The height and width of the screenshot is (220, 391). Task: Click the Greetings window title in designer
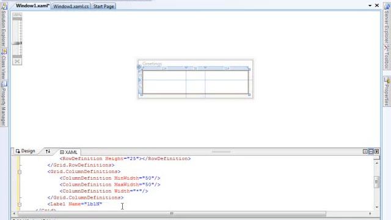point(152,64)
